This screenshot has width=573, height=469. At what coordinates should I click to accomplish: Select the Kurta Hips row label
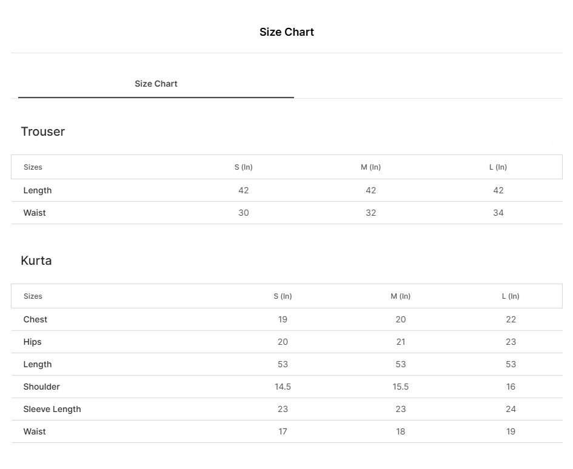click(33, 342)
